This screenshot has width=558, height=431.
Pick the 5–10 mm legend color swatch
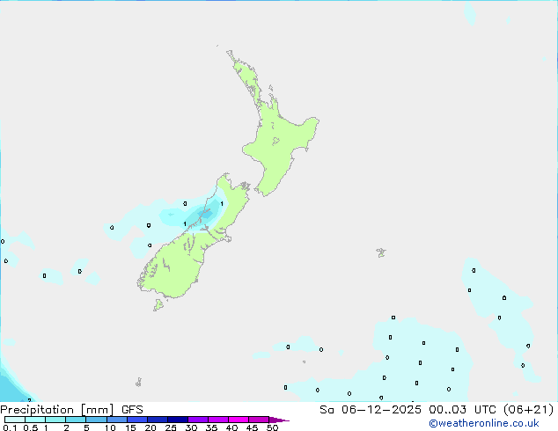pos(96,420)
